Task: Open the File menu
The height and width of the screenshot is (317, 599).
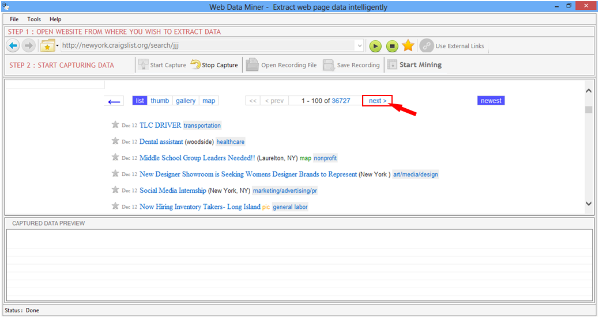Action: (14, 19)
